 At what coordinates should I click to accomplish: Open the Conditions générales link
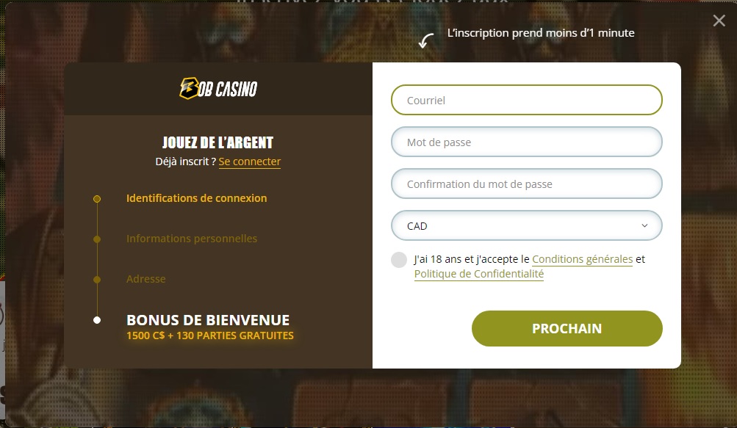click(x=583, y=259)
